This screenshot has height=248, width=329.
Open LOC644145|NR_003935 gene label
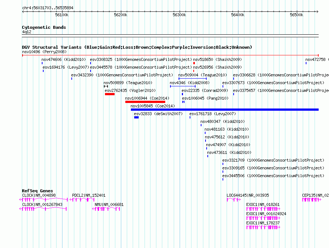248,195
